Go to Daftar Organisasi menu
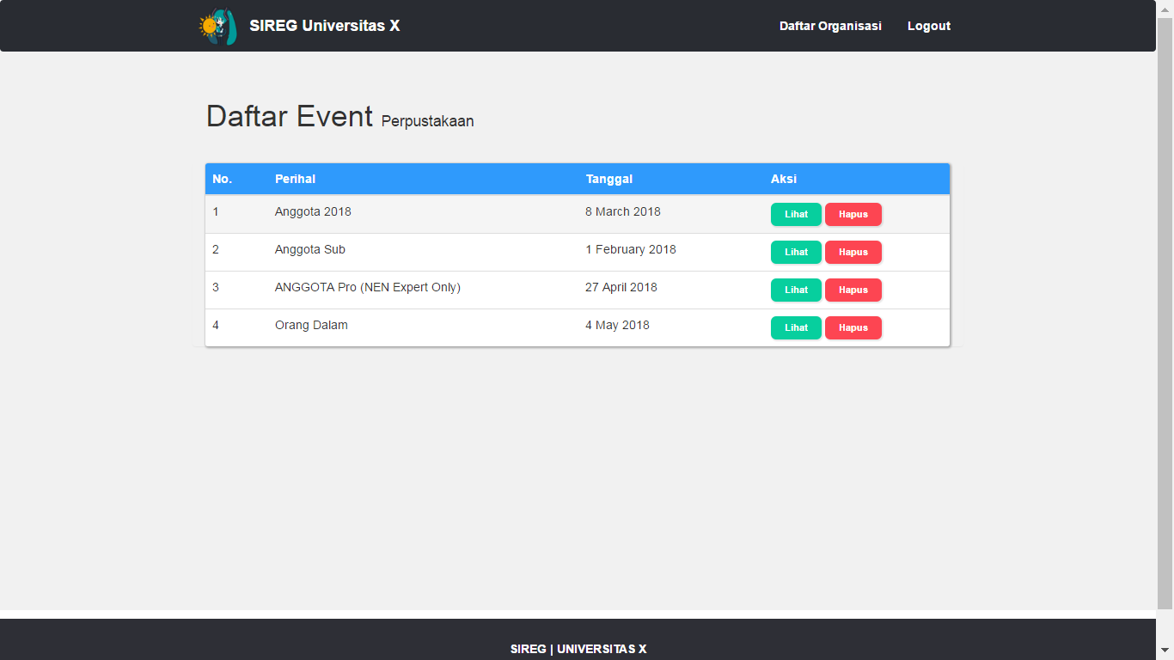Viewport: 1174px width, 660px height. 830,26
